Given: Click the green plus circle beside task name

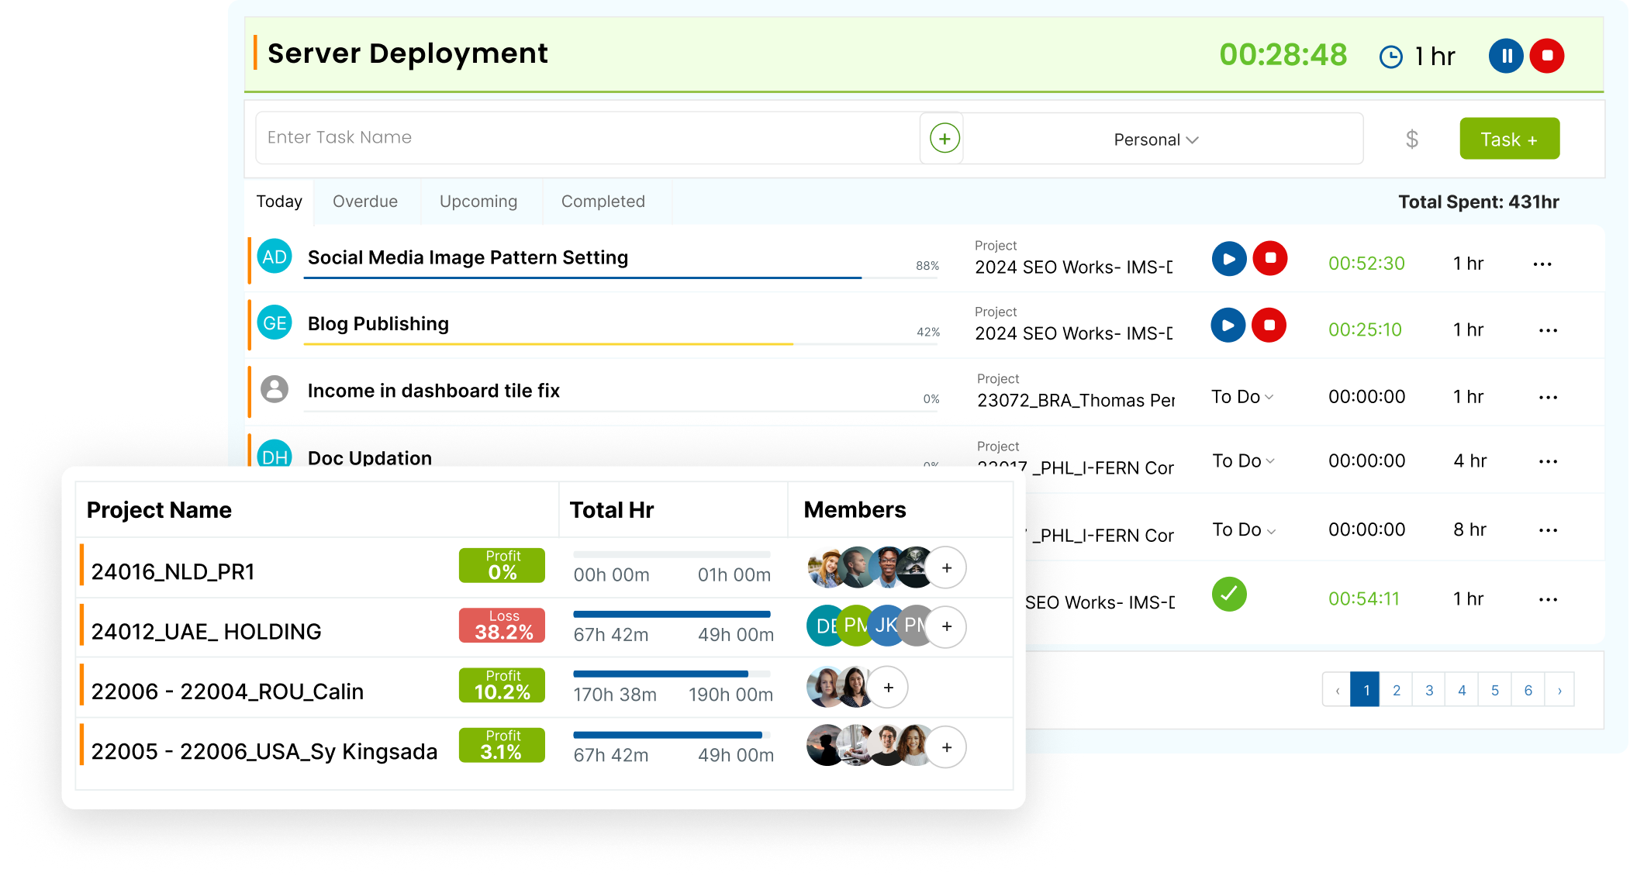Looking at the screenshot, I should pos(945,139).
